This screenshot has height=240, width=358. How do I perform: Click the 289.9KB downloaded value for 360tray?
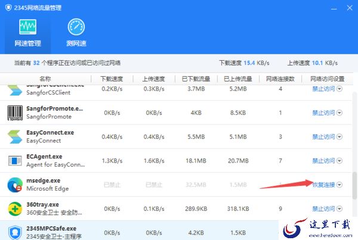click(196, 208)
